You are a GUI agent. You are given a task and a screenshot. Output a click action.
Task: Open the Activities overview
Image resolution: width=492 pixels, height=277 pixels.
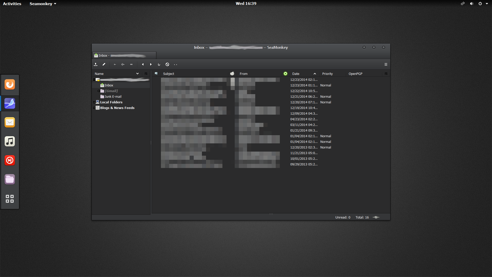[12, 4]
